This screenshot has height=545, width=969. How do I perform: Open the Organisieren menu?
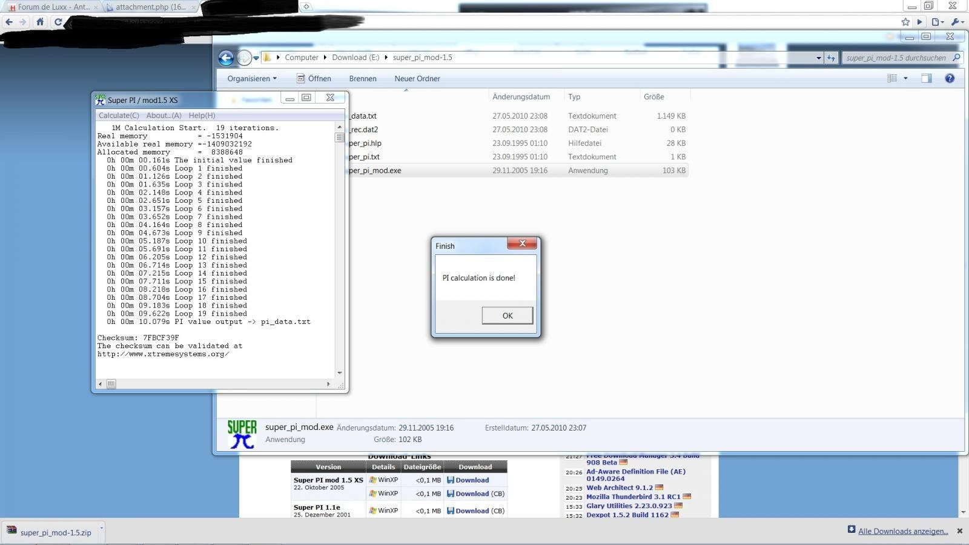[x=252, y=79]
